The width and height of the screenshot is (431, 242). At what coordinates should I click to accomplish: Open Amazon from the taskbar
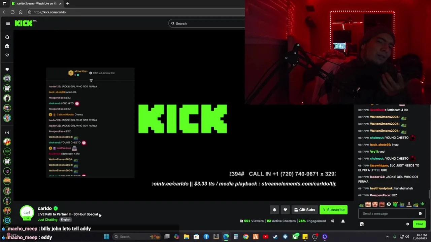pos(216,237)
